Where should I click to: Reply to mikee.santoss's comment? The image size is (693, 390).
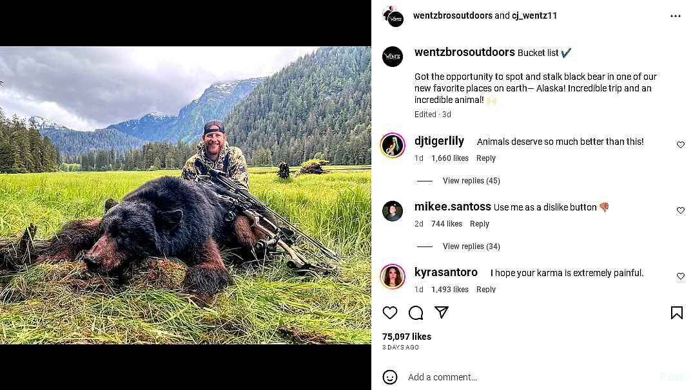[480, 224]
